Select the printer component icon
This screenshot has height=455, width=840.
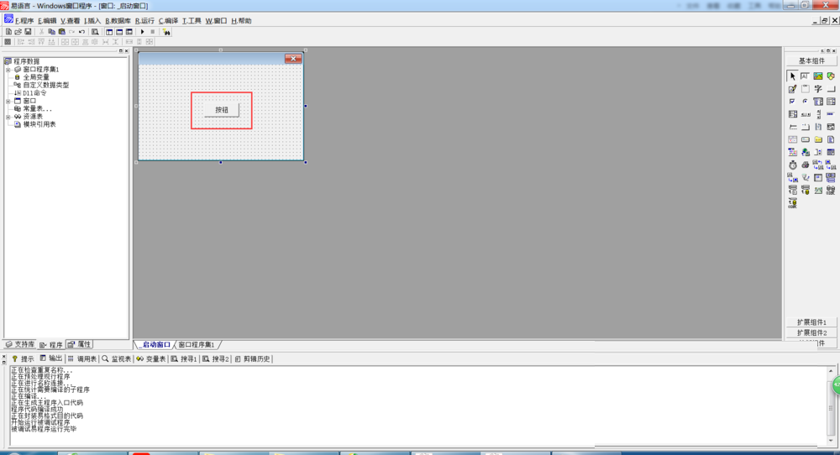[806, 165]
